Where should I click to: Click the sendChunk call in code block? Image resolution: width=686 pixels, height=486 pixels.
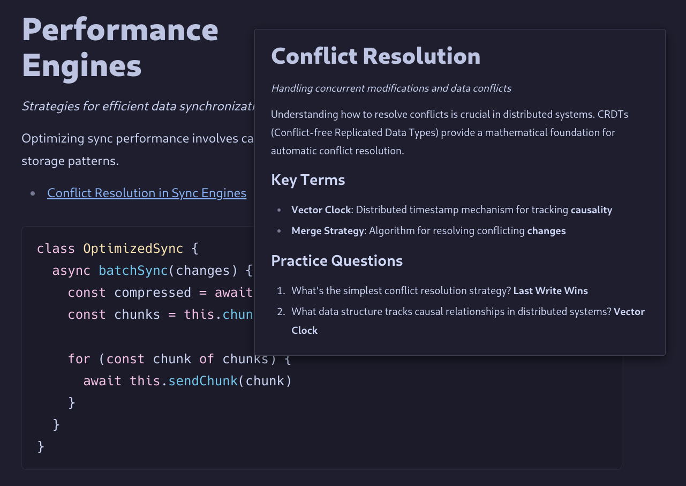click(203, 381)
